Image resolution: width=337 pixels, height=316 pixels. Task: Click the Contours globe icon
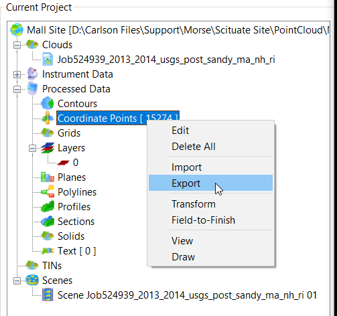pos(48,103)
